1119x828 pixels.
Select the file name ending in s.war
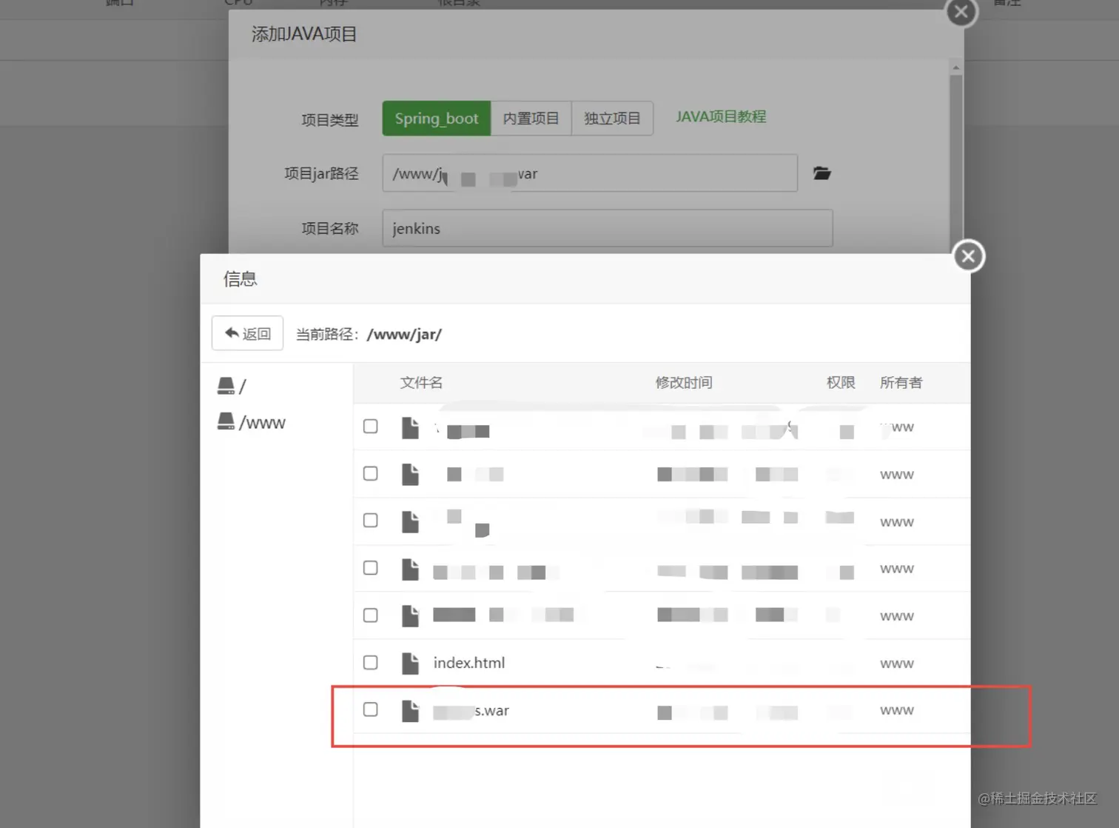point(471,711)
